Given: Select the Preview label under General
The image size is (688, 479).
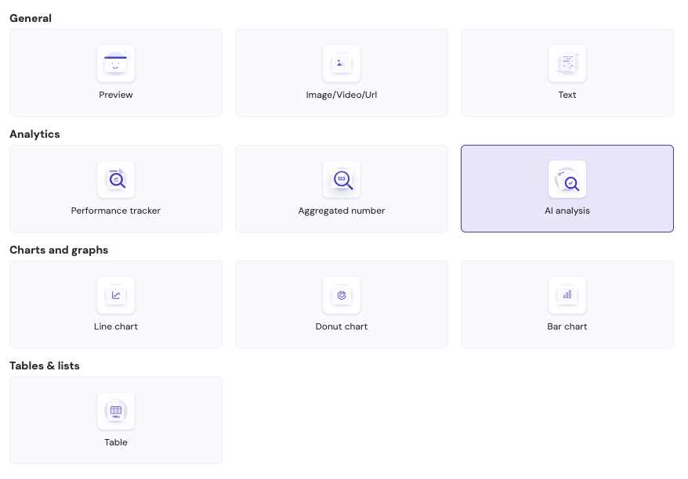Looking at the screenshot, I should [x=116, y=95].
